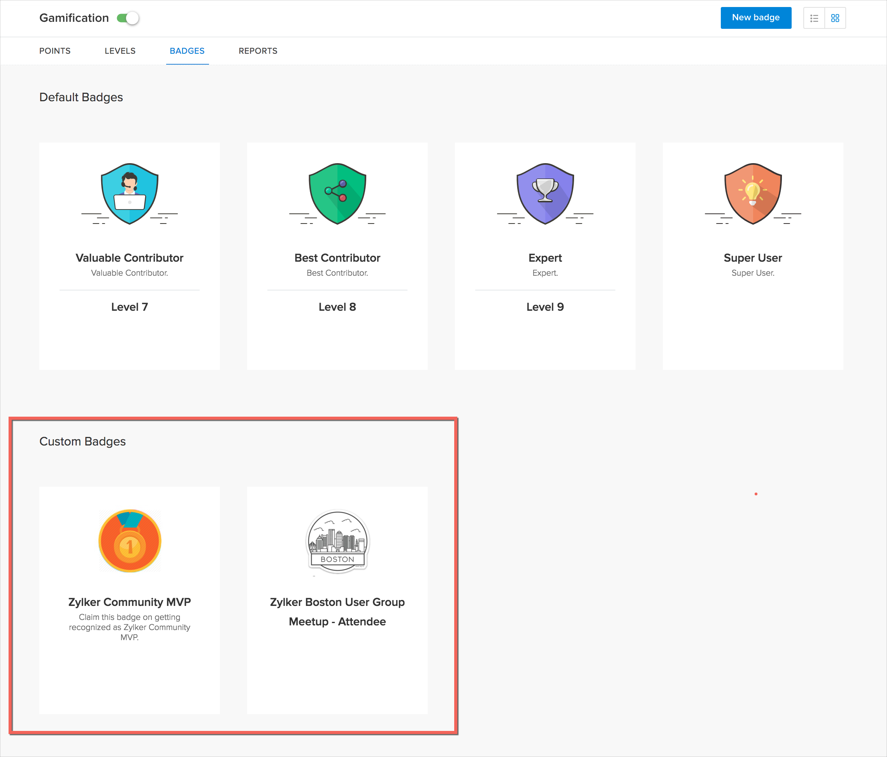Click the Best Contributor green shield icon

337,194
